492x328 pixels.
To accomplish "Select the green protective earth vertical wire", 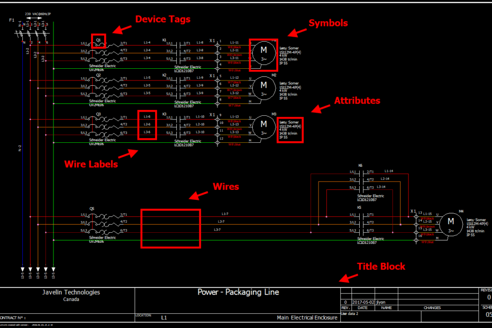I will pos(53,144).
